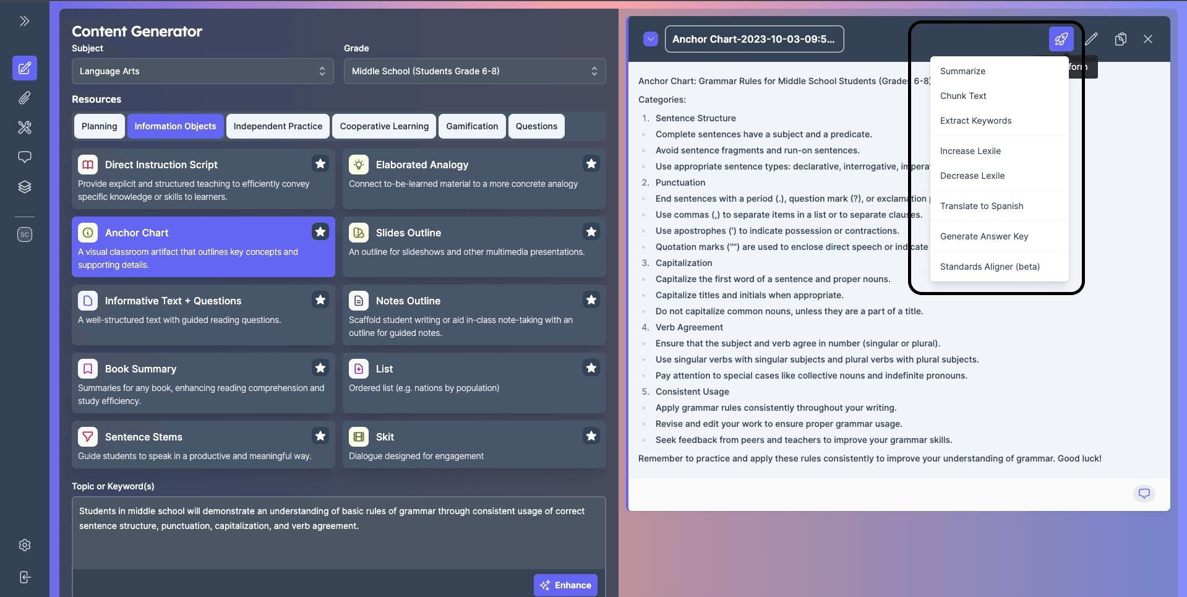Select the Book Summary resource card title
Image resolution: width=1187 pixels, height=597 pixels.
(140, 369)
